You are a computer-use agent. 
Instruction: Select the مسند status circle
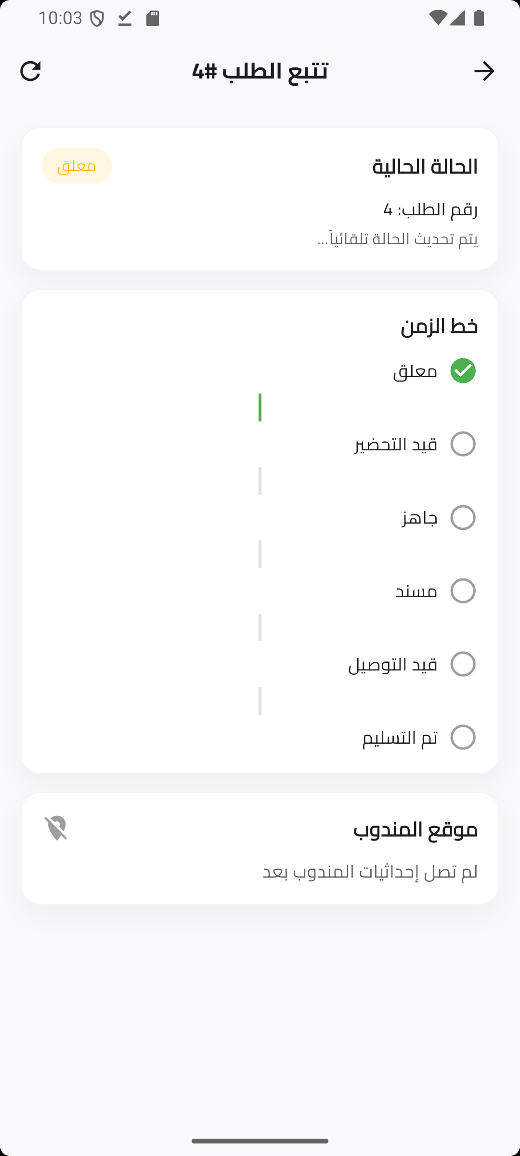(x=463, y=591)
